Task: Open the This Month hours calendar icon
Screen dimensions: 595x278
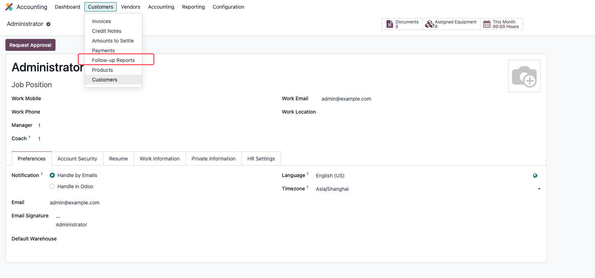Action: coord(487,24)
